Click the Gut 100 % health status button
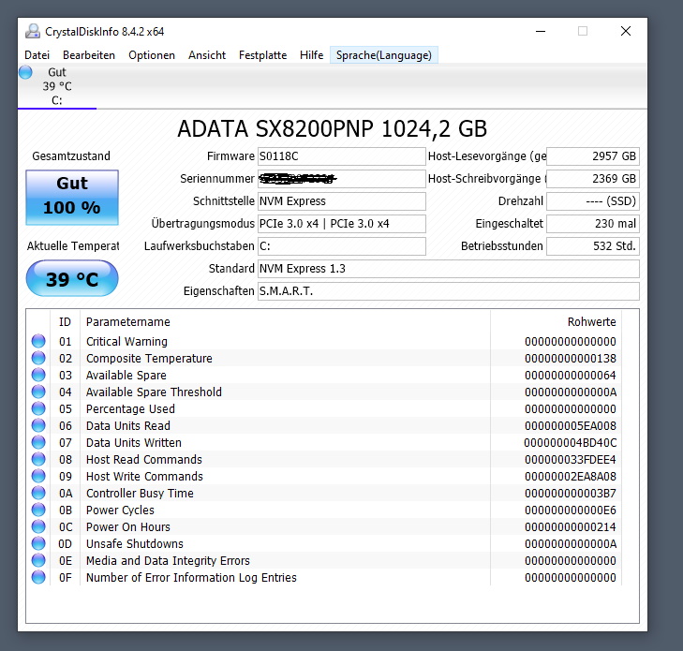 (72, 198)
